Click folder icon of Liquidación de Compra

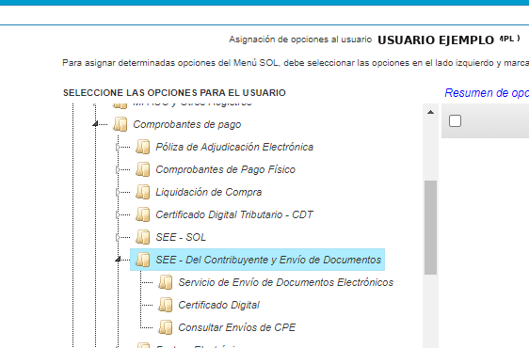(x=143, y=192)
